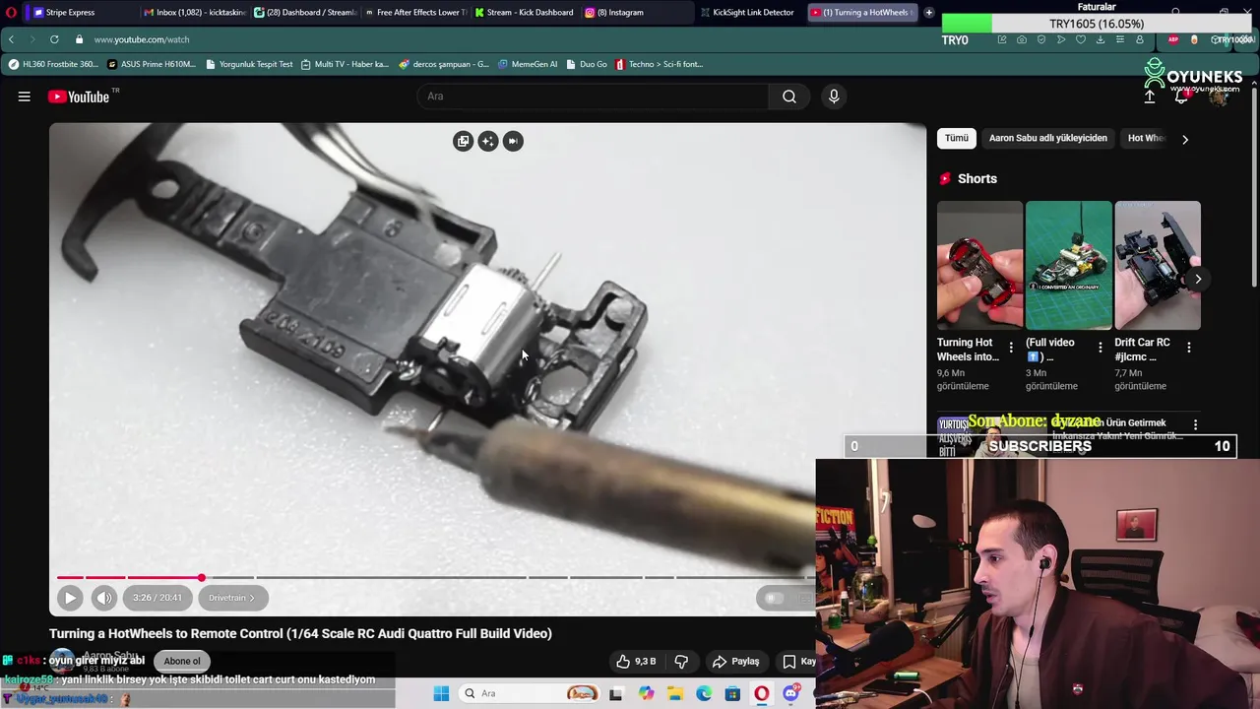The width and height of the screenshot is (1260, 709).
Task: Toggle the autoplay switch in player
Action: click(775, 598)
